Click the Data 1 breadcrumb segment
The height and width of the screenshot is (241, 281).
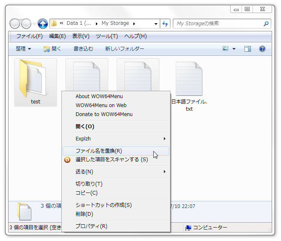[79, 23]
